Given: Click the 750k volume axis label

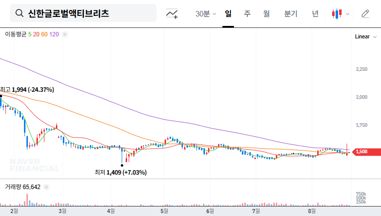Looking at the screenshot, I should pos(361,194).
